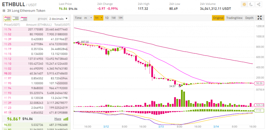The width and height of the screenshot is (266, 130).
Task: Click the 7,900.31880000 total in the 98.52 row
Action: (x=57, y=34)
